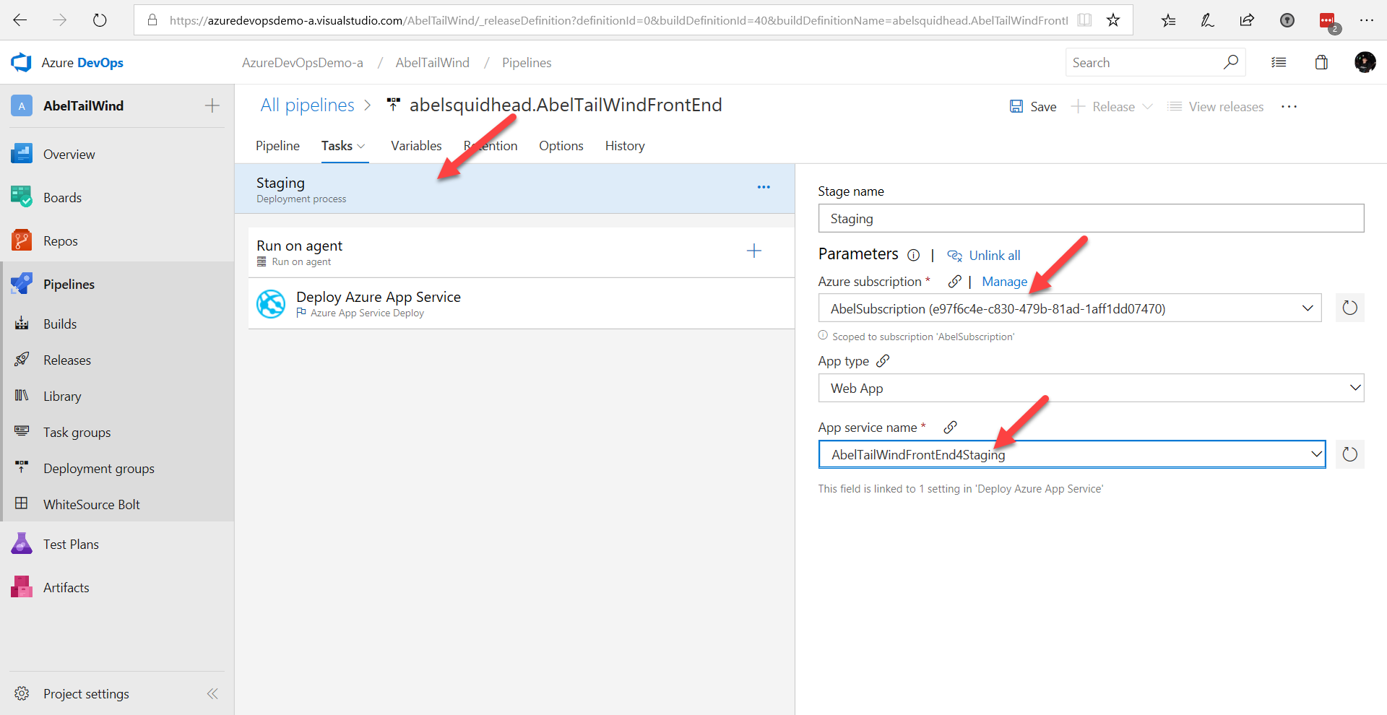This screenshot has width=1387, height=715.
Task: Click link icon beside App type
Action: tap(883, 360)
